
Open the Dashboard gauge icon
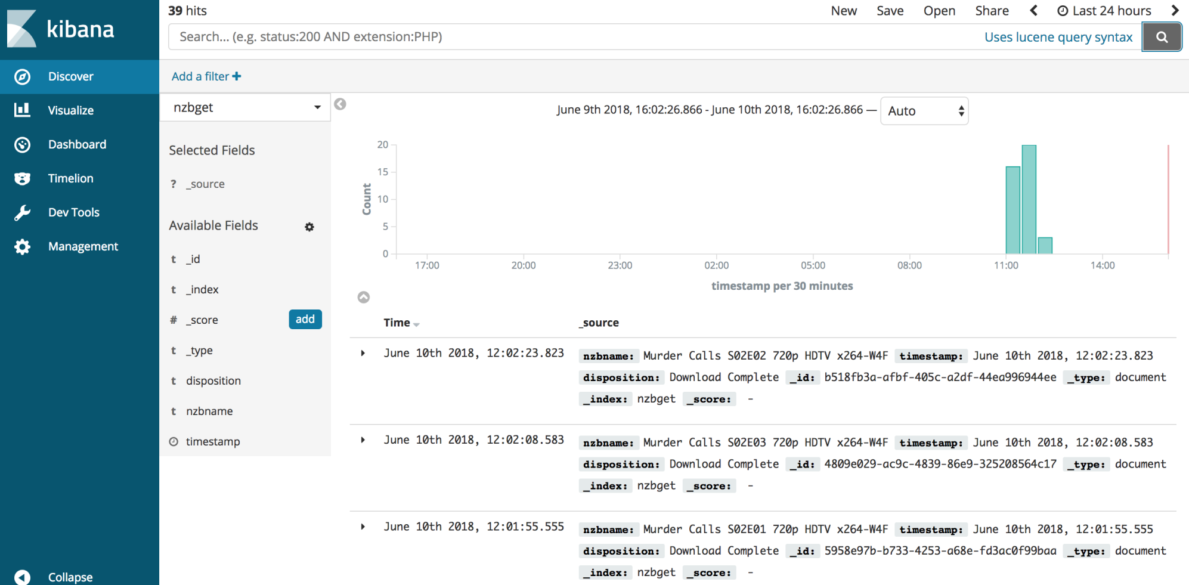tap(22, 144)
